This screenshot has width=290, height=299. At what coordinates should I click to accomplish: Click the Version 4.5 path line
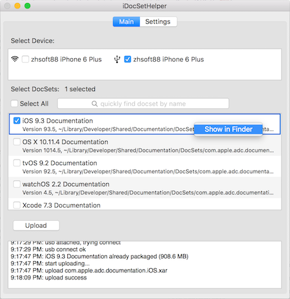tap(148, 193)
